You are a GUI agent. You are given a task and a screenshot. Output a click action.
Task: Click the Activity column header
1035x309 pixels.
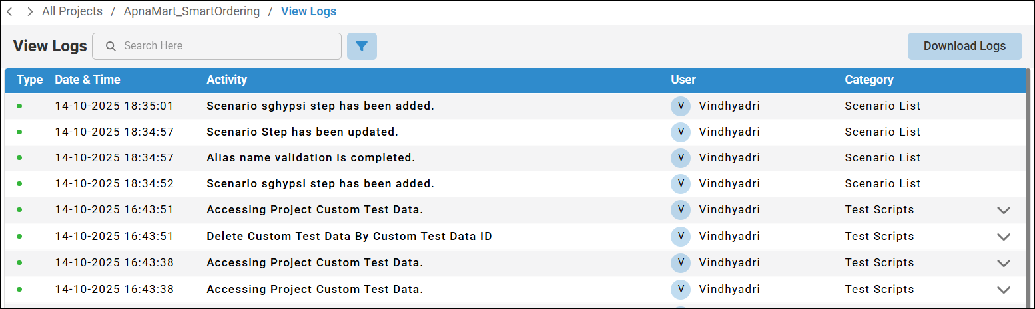(x=226, y=80)
